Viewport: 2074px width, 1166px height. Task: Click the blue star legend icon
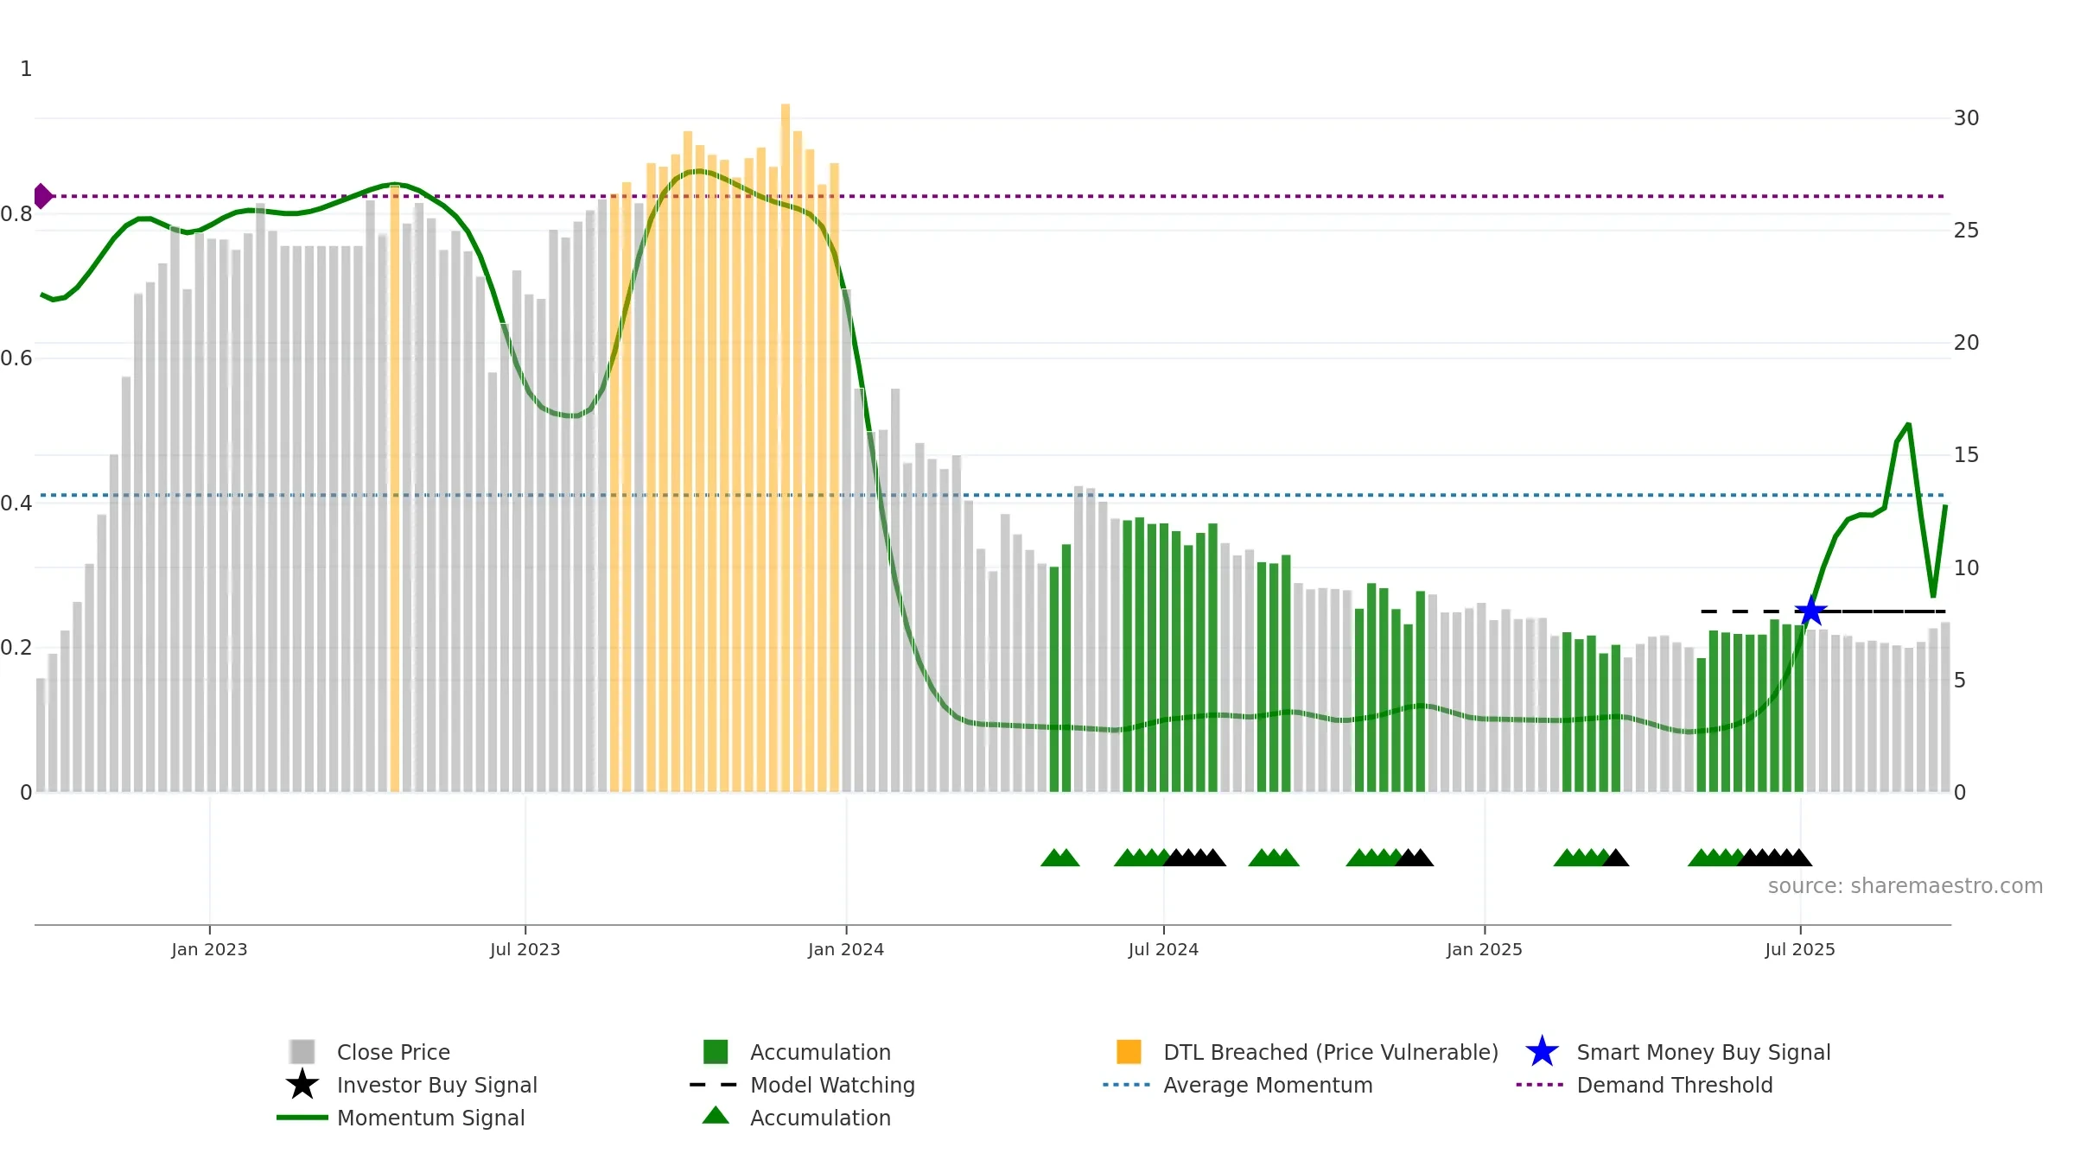(x=1542, y=1051)
